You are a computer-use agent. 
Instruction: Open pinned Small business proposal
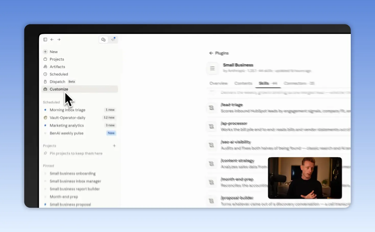pos(70,204)
